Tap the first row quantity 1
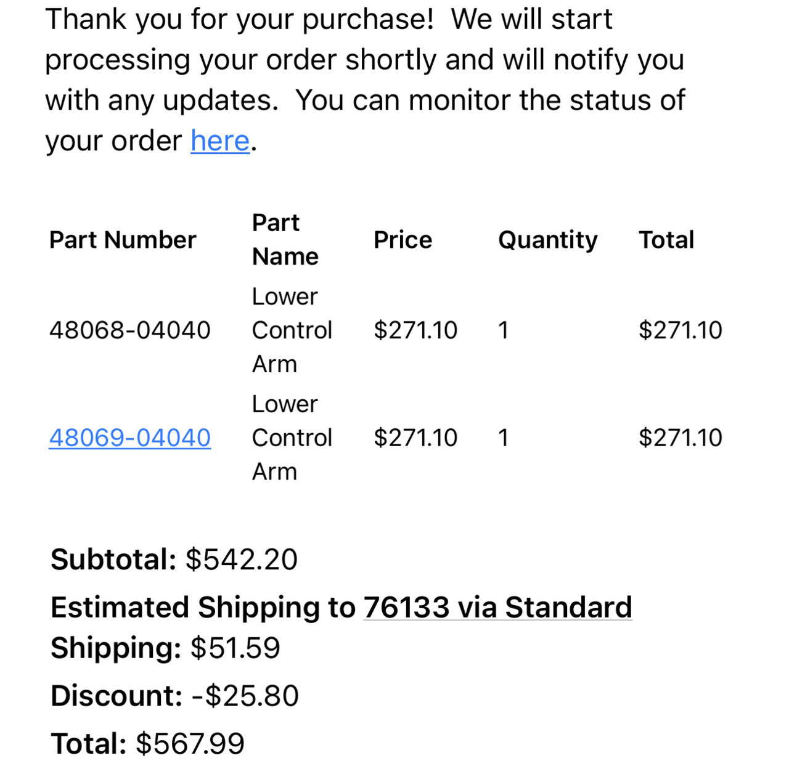789x782 pixels. pyautogui.click(x=504, y=330)
